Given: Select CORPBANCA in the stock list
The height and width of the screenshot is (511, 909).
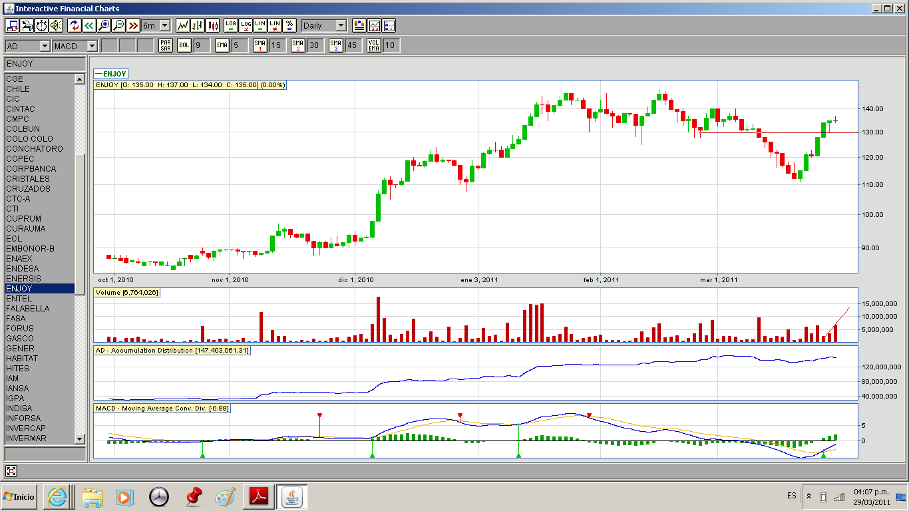Looking at the screenshot, I should [x=40, y=169].
